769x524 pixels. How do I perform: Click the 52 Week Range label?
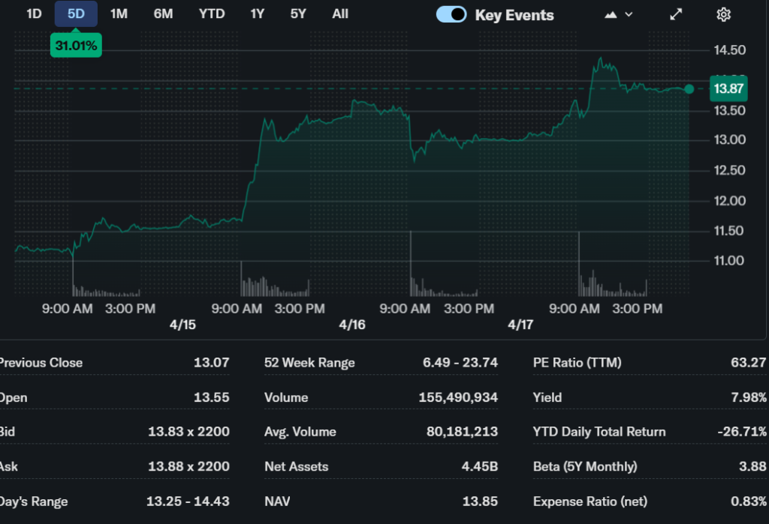coord(309,363)
